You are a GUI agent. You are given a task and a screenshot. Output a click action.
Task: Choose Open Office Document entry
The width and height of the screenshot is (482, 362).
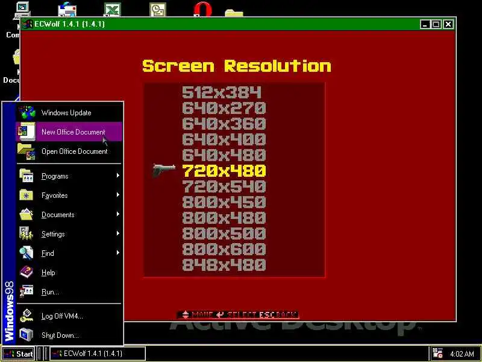[69, 151]
